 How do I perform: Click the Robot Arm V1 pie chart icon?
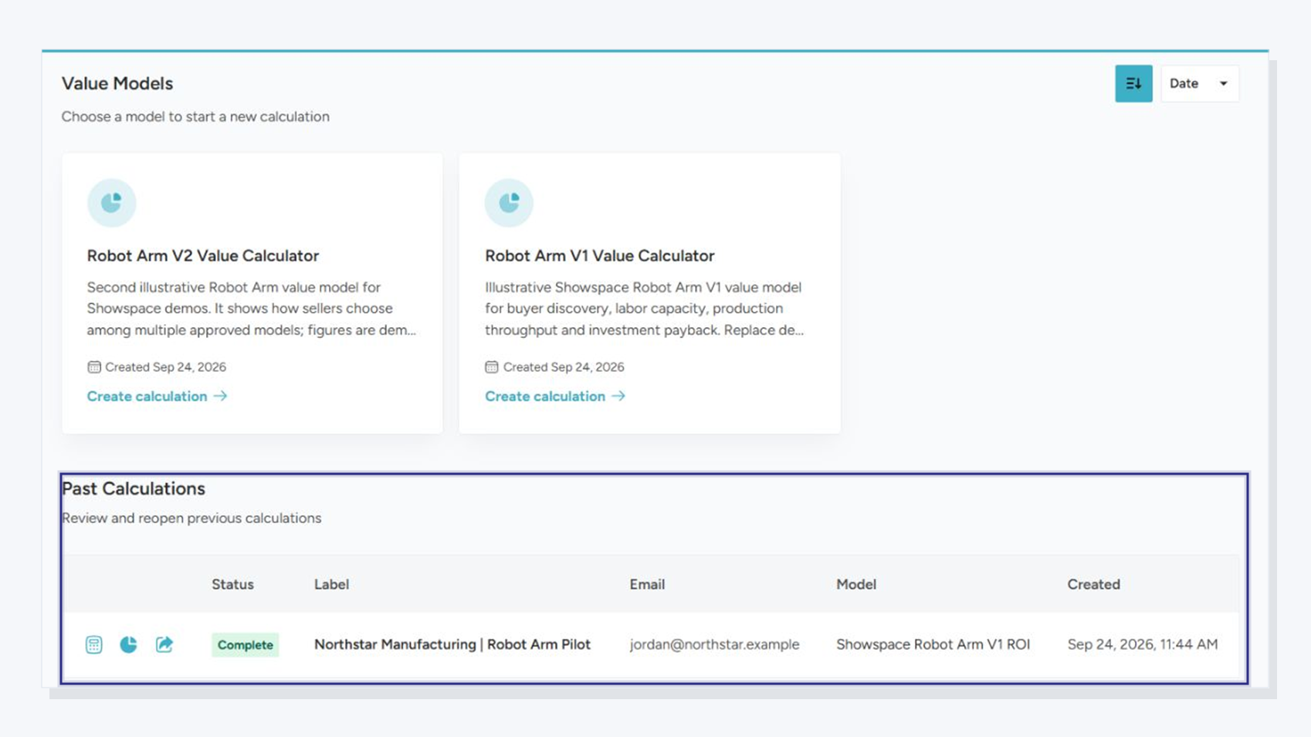(509, 203)
